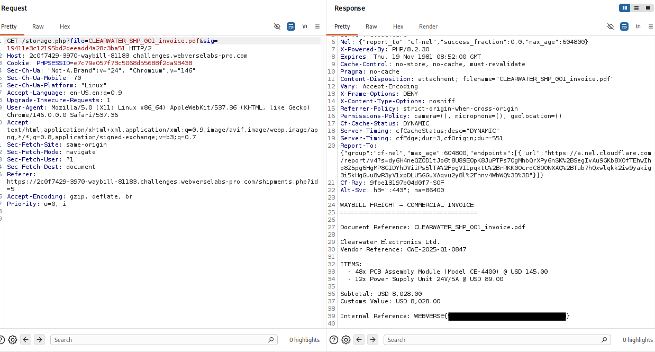Switch Request panel to Raw tab
This screenshot has width=655, height=352.
38,26
